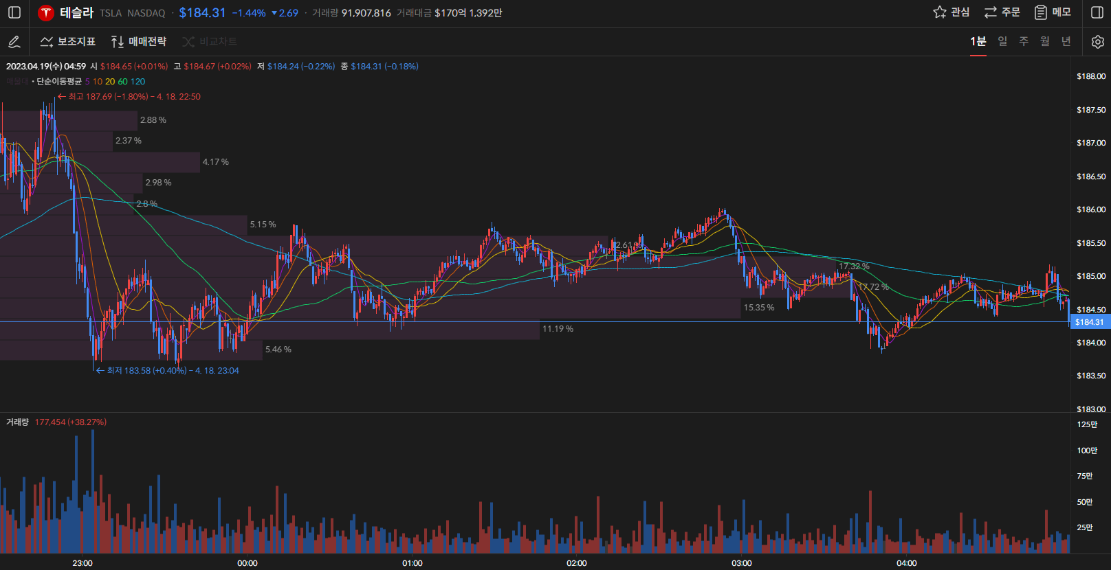This screenshot has width=1111, height=570.
Task: Open the 매매전략 trading strategy menu
Action: pyautogui.click(x=138, y=42)
